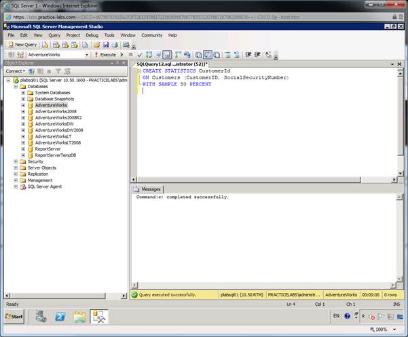
Task: Open the Query menu
Action: (x=54, y=35)
